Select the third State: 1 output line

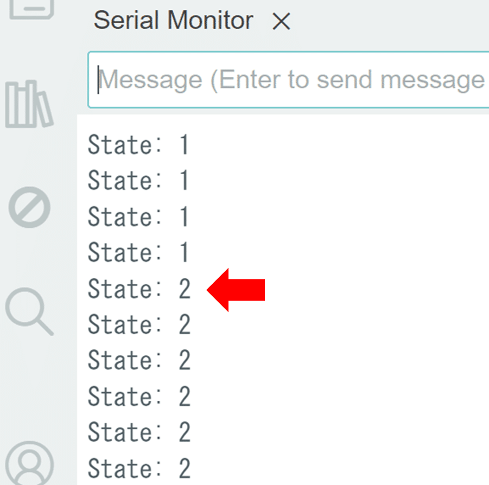point(138,216)
